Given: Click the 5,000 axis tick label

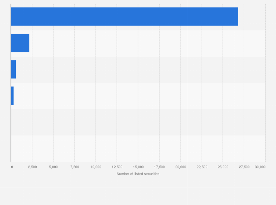Looking at the screenshot, I should pos(53,167).
